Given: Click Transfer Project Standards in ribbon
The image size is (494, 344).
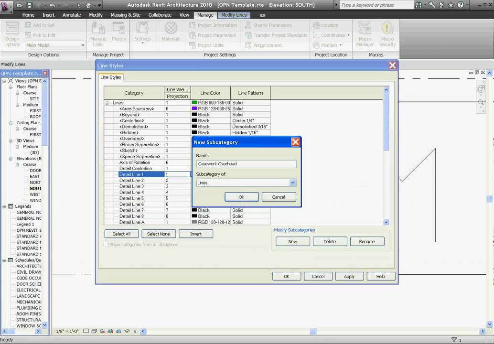Looking at the screenshot, I should pyautogui.click(x=276, y=35).
